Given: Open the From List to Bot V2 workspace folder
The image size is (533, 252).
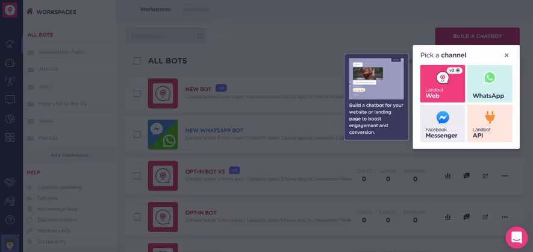Looking at the screenshot, I should (x=63, y=103).
